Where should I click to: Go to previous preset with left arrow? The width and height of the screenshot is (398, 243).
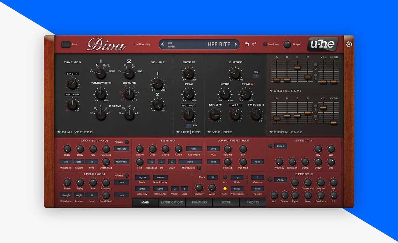click(162, 44)
